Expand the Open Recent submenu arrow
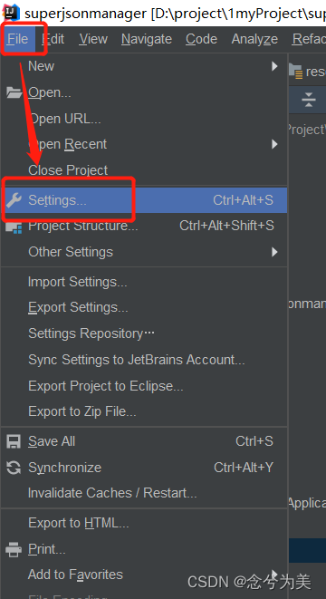The height and width of the screenshot is (599, 326). (274, 144)
